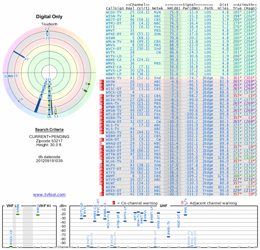The width and height of the screenshot is (260, 250).
Task: Click the adjacent-channel warning icon beside WMAQ-DT
Action: tap(101, 143)
